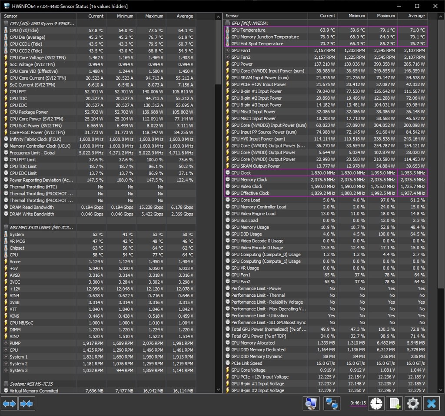Select the GPU Hot Spot Temperature row
The width and height of the screenshot is (445, 416).
(x=325, y=44)
